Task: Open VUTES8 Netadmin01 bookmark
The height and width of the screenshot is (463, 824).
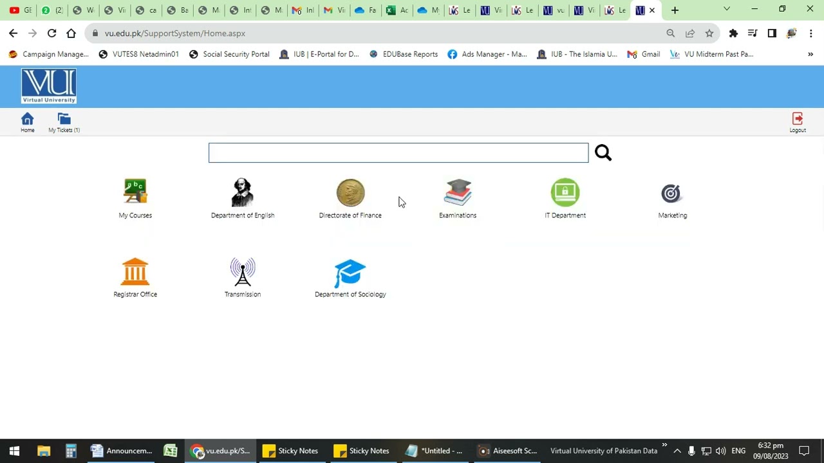Action: (138, 54)
